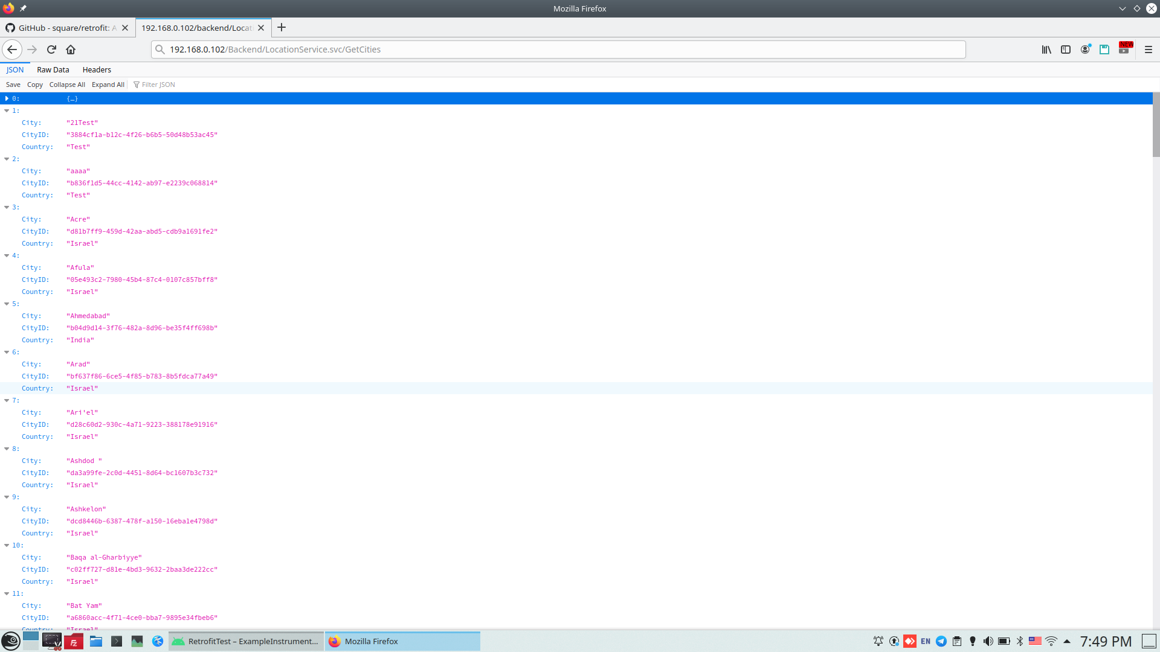Open the Firefox account icon

[1085, 50]
